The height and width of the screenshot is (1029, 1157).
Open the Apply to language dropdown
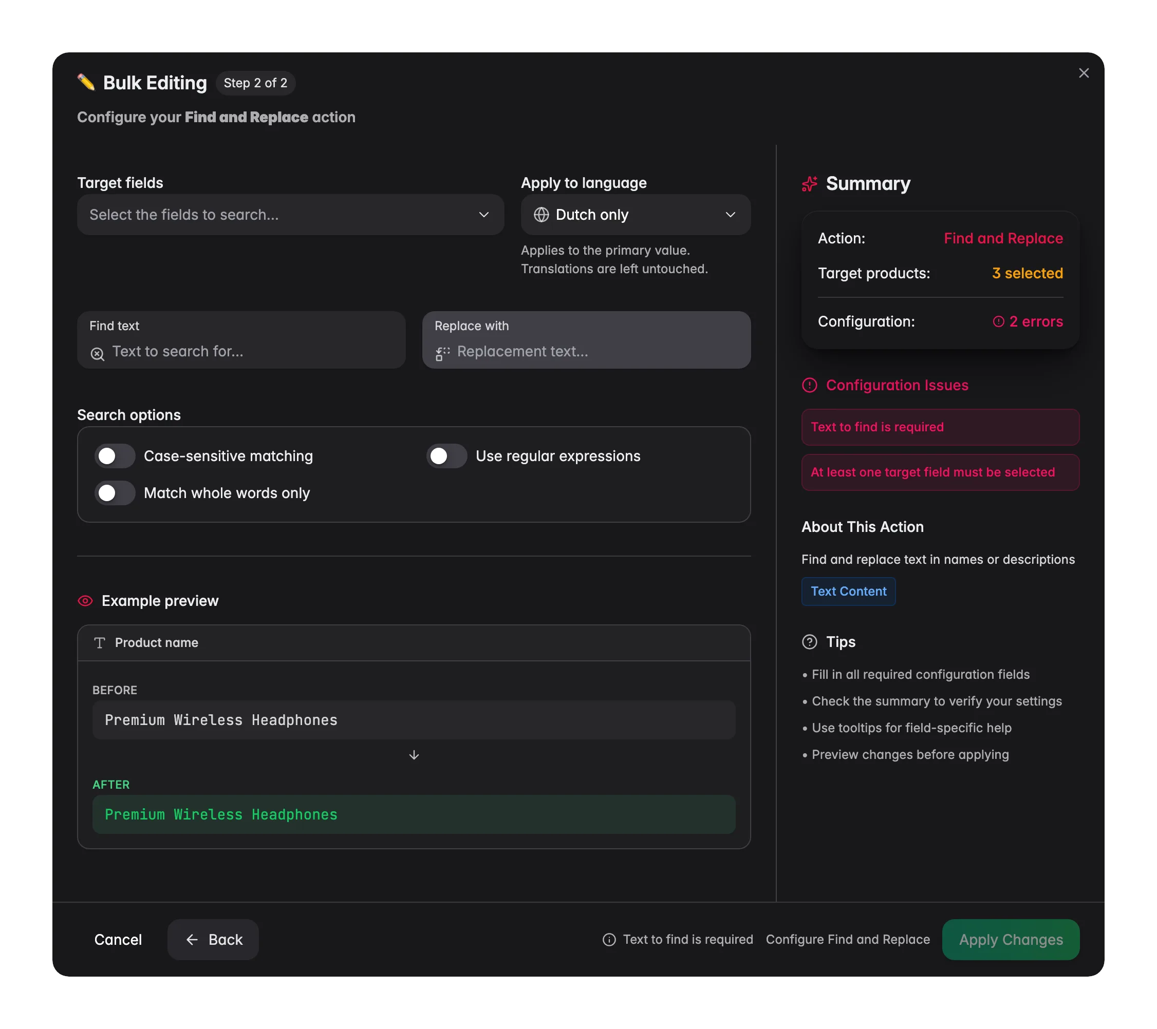click(636, 215)
